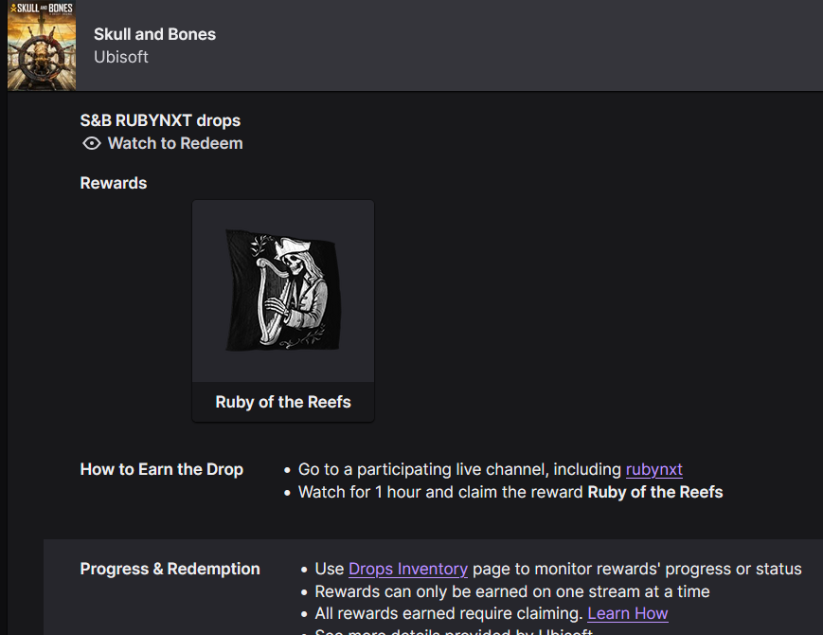
Task: Click the 'Watch for 1 hour' instruction line
Action: coord(510,492)
